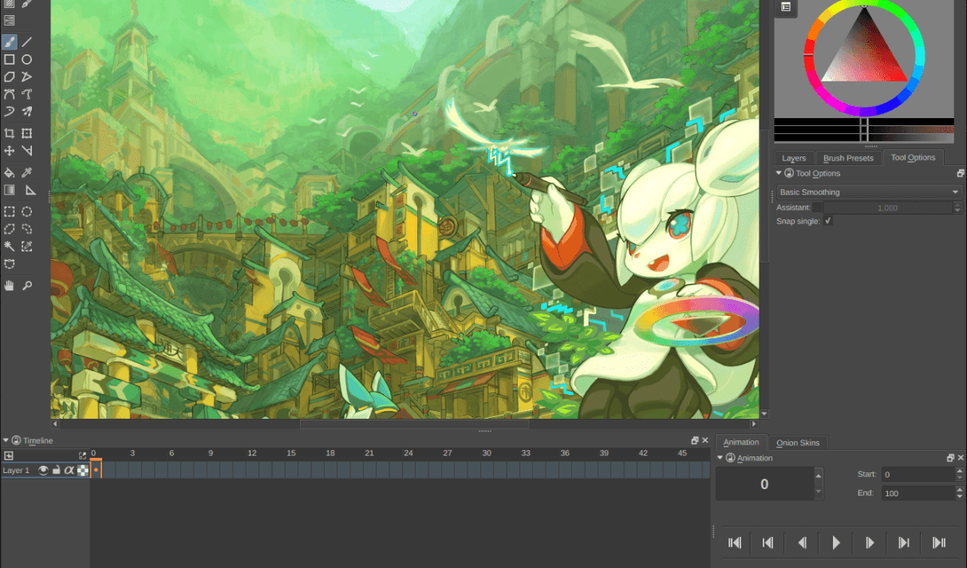Collapse the Timeline docker
This screenshot has width=967, height=568.
(x=6, y=440)
